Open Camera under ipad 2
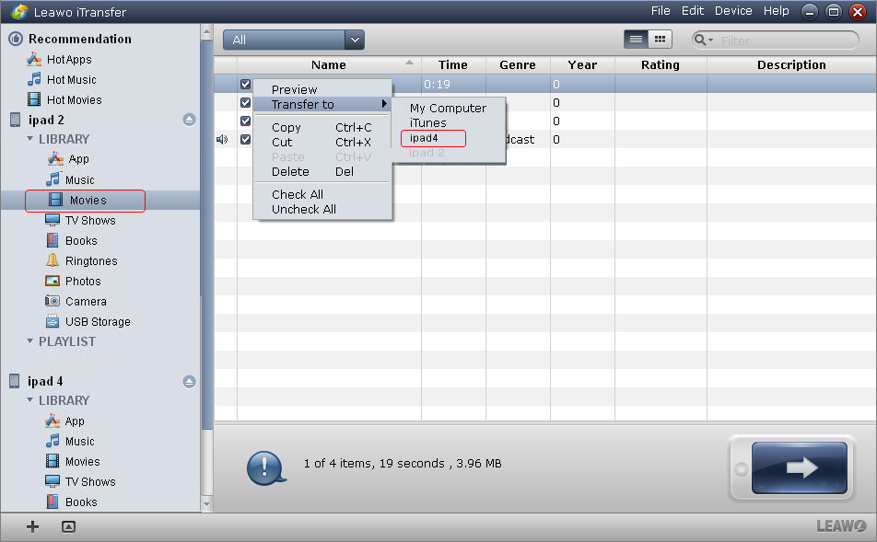Image resolution: width=877 pixels, height=542 pixels. (x=76, y=301)
